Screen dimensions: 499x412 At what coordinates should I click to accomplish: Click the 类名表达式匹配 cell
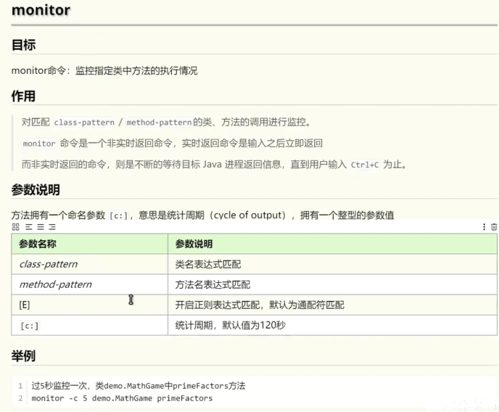(x=332, y=264)
